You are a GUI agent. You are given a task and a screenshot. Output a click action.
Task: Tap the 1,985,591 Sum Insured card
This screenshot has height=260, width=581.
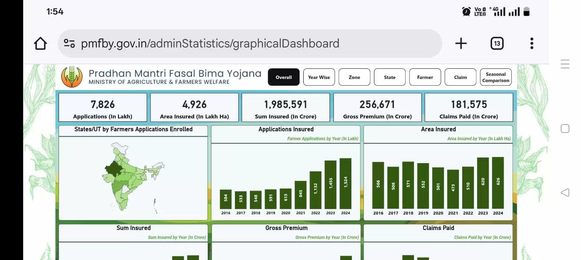[286, 107]
